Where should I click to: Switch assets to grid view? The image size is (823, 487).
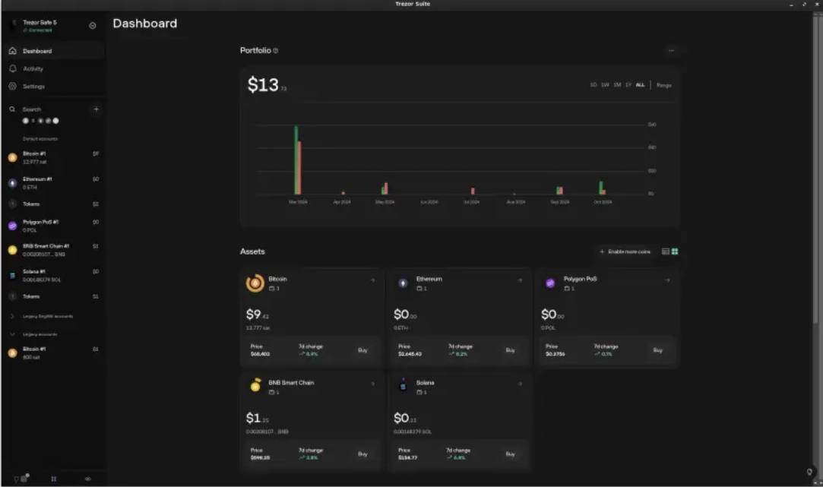point(675,251)
